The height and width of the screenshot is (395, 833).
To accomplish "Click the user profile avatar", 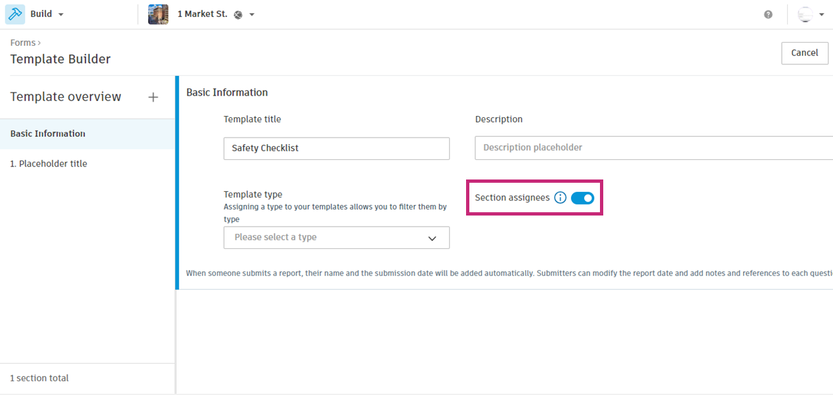I will [805, 14].
